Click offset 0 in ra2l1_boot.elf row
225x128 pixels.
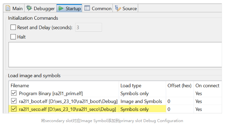click(169, 101)
